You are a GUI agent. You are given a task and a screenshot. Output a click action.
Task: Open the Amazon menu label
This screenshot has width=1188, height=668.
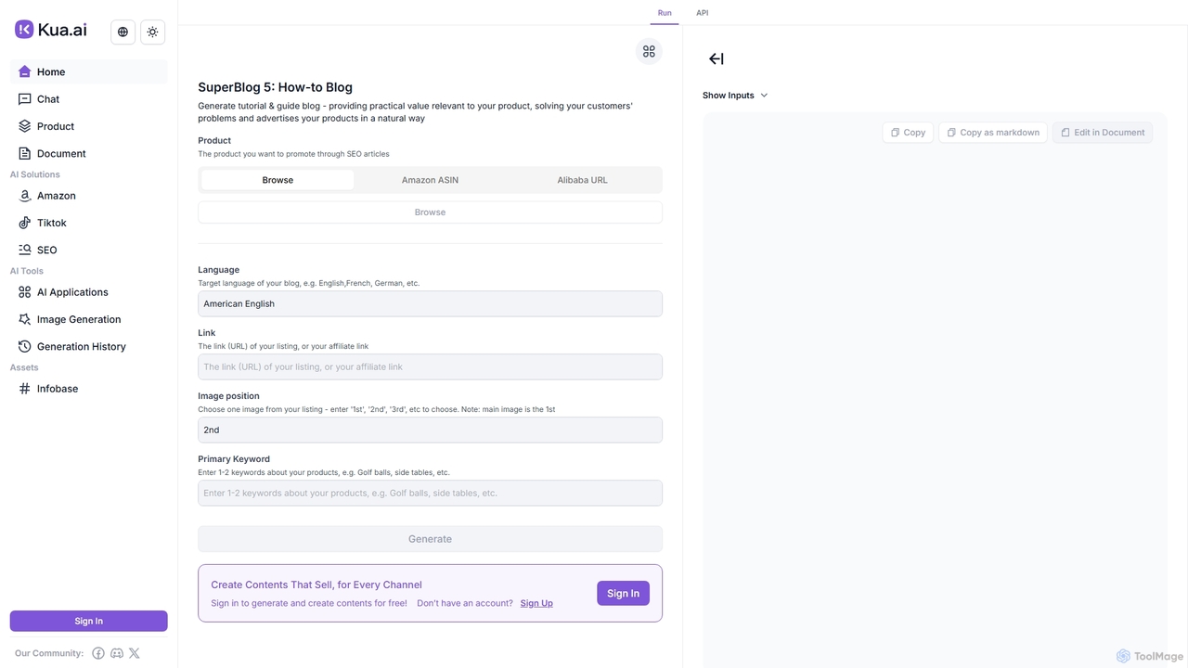57,196
